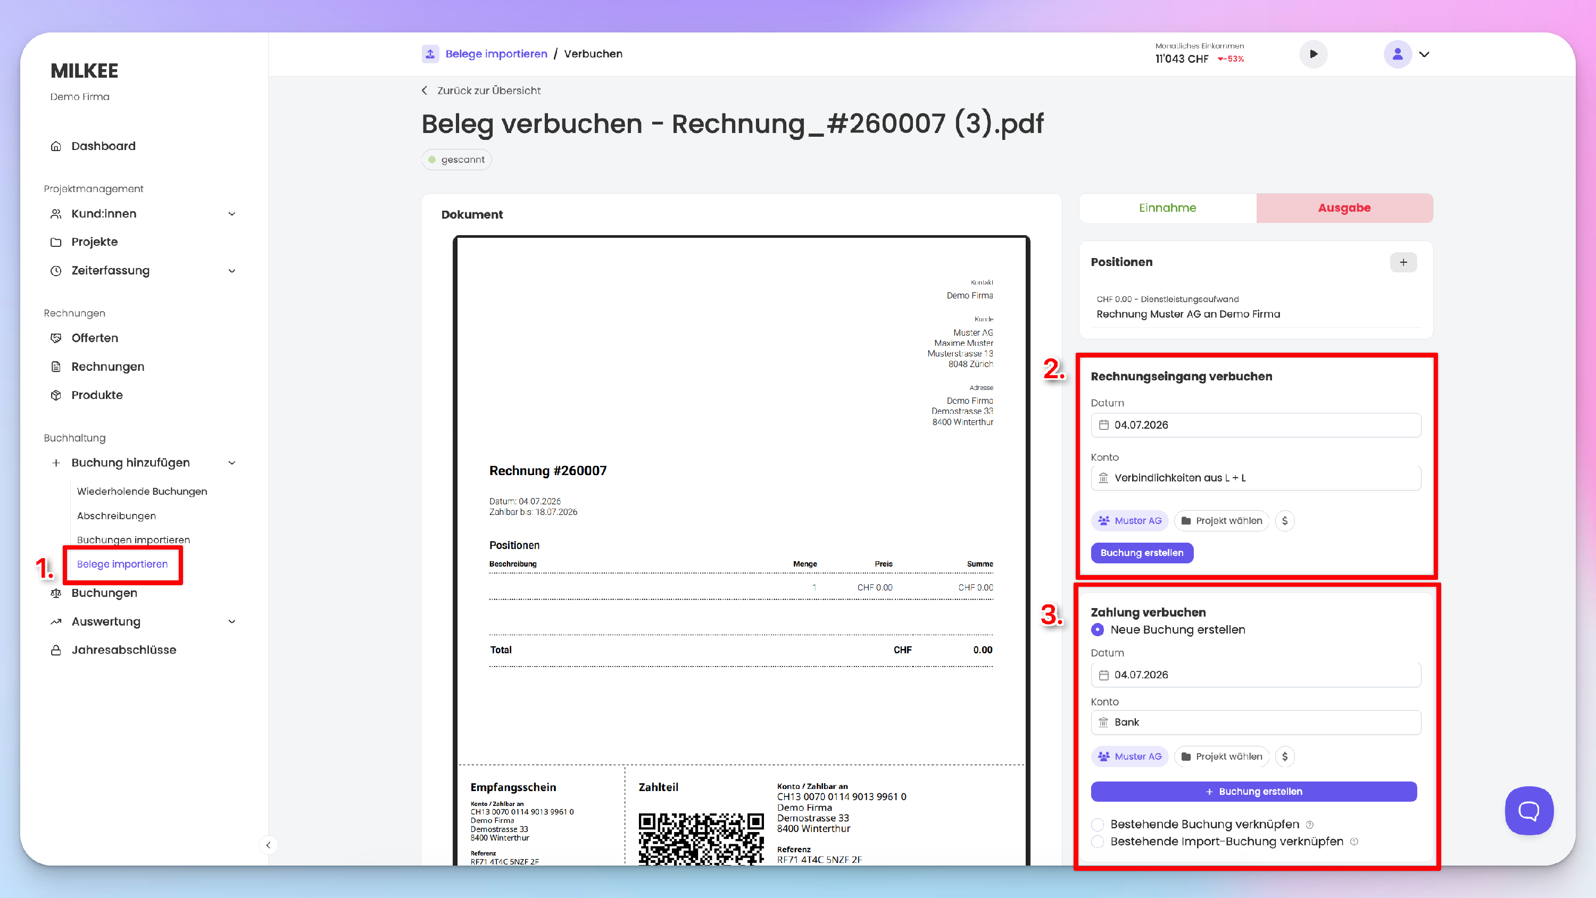Screen dimensions: 1596x898
Task: Open Abschreibungen menu item
Action: click(117, 515)
